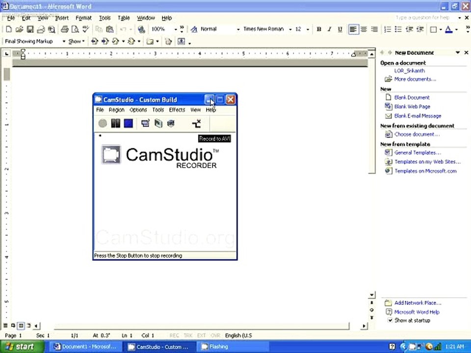Open file using Word toolbar folder icon

pos(19,29)
